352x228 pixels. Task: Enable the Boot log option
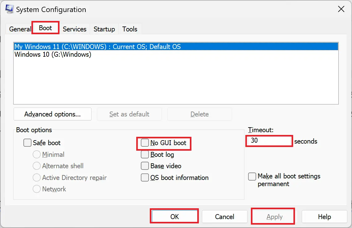145,154
